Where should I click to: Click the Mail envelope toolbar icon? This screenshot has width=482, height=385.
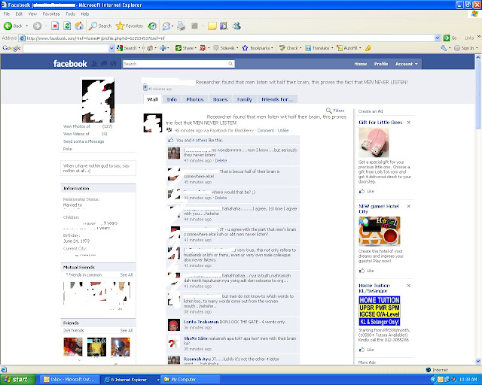tap(166, 26)
